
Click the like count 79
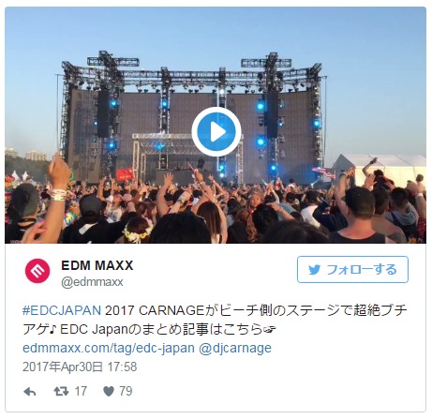pyautogui.click(x=126, y=392)
